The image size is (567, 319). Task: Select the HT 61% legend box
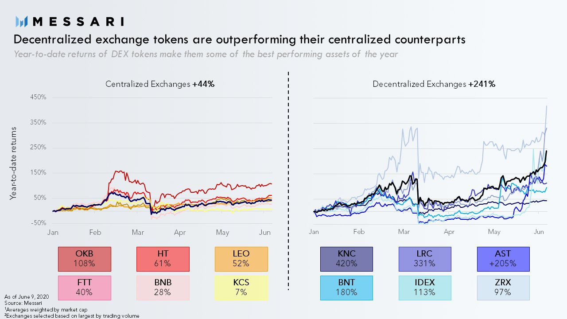163,259
